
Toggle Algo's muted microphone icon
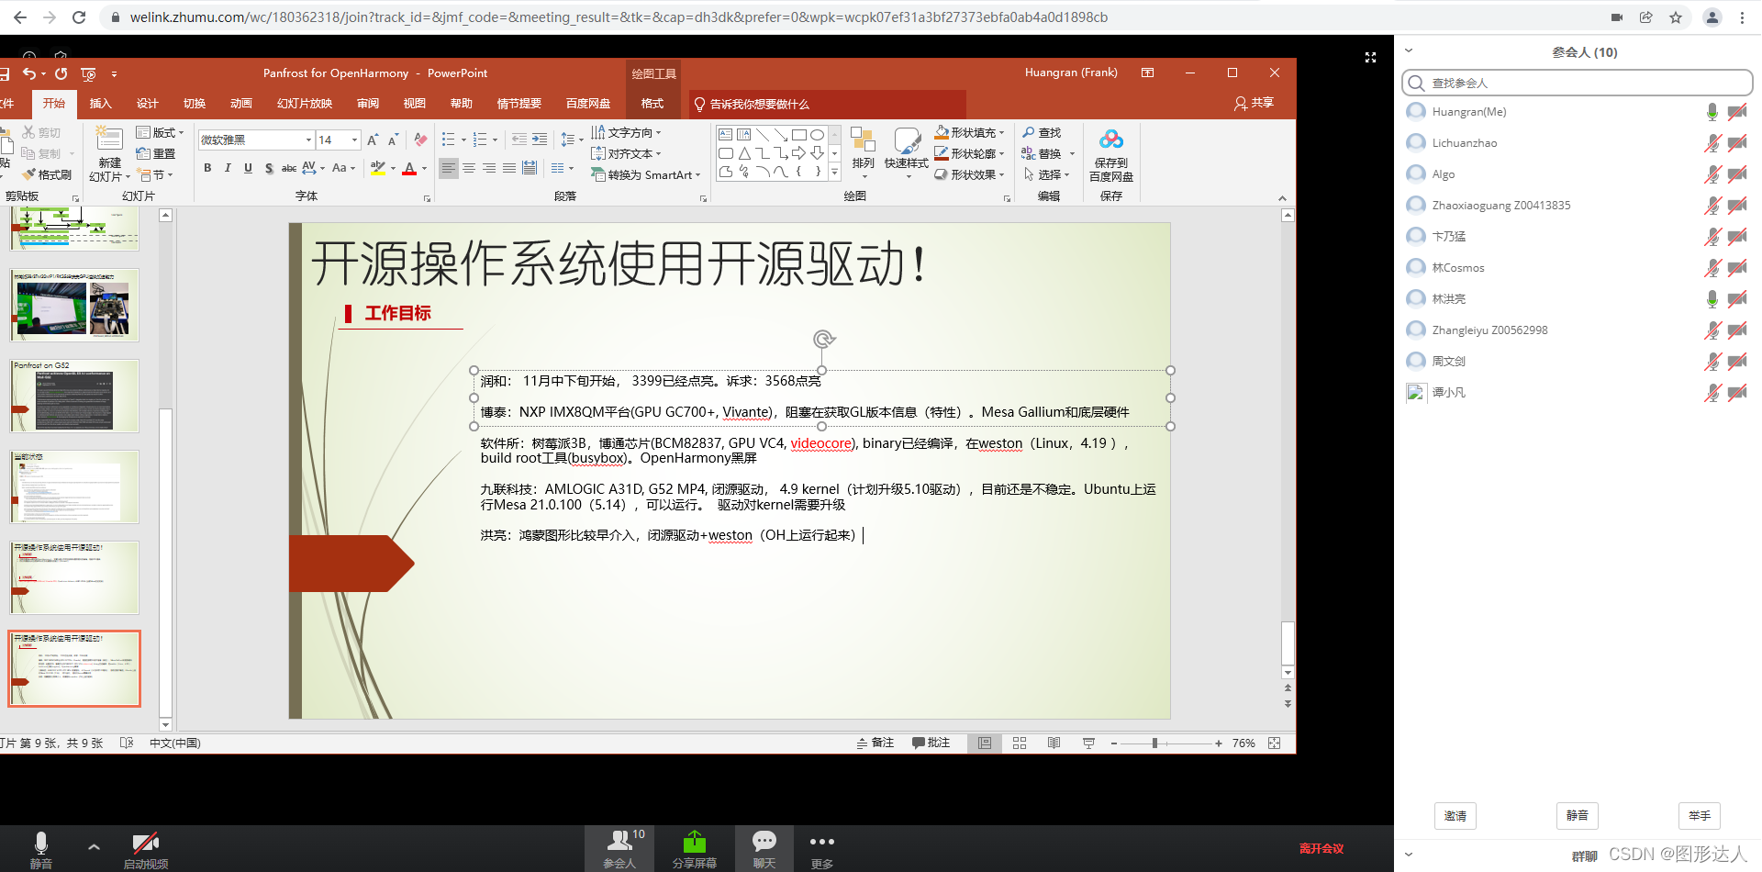click(x=1712, y=174)
